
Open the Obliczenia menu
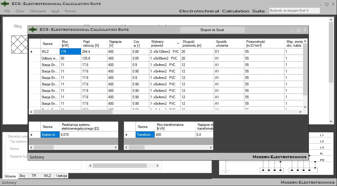click(38, 11)
